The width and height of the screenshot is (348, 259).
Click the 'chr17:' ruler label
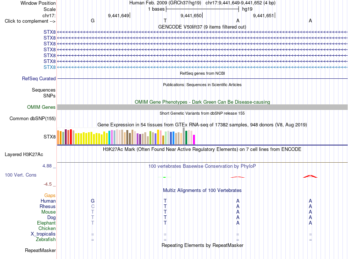point(49,15)
